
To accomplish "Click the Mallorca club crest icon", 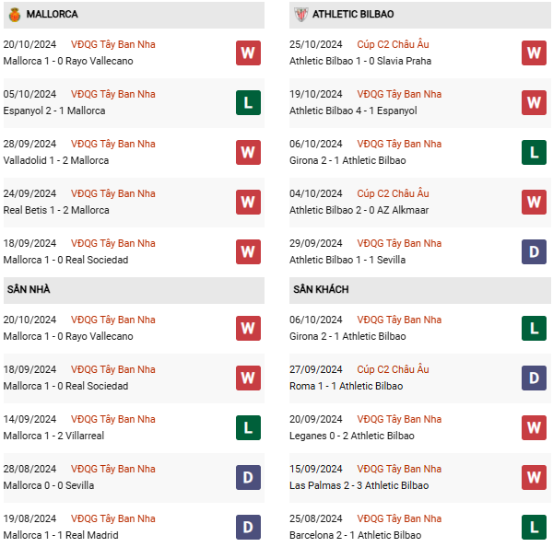I will tap(14, 15).
